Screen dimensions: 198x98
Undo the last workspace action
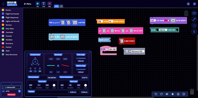[156, 94]
